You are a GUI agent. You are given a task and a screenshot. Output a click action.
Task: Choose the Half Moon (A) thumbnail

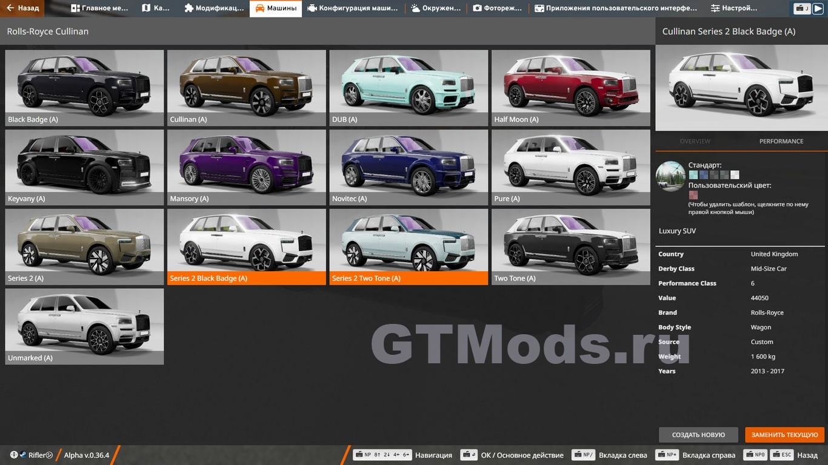(x=571, y=88)
